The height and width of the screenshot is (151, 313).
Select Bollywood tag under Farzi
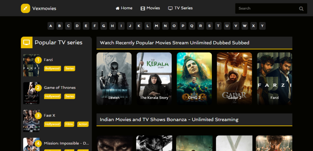(x=52, y=68)
